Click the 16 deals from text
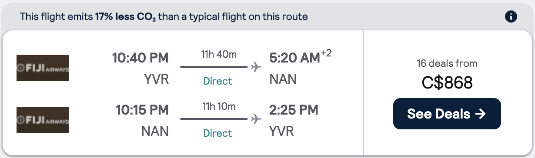The height and width of the screenshot is (158, 535). coord(447,63)
